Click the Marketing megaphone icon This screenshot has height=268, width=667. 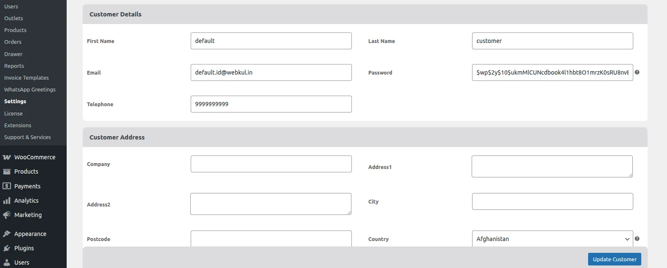click(7, 215)
